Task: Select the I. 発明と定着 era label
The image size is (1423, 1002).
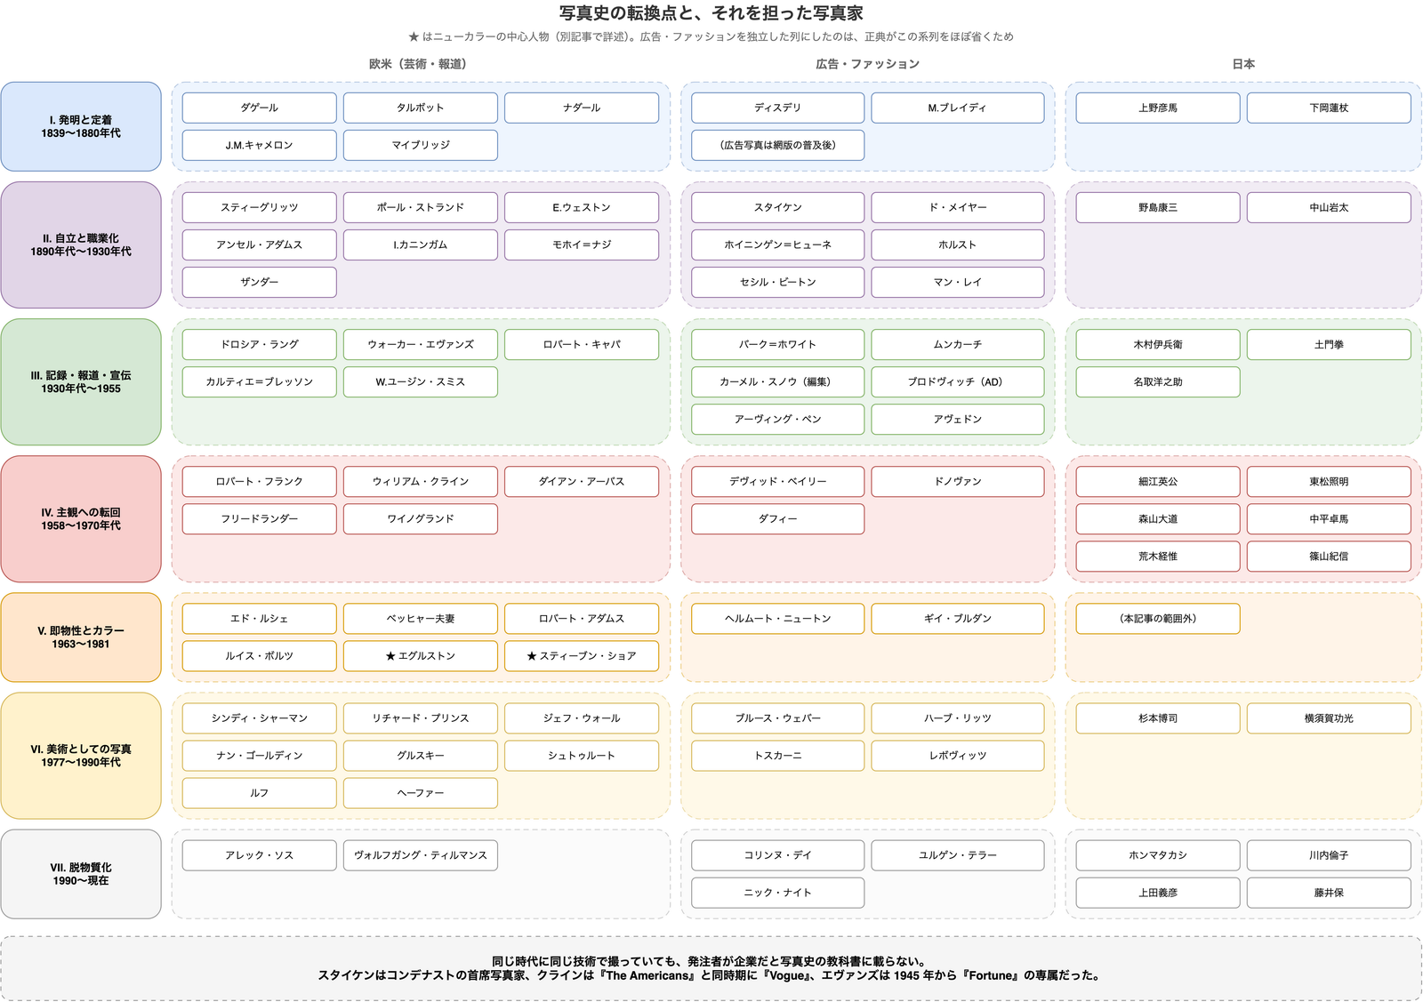Action: (81, 126)
